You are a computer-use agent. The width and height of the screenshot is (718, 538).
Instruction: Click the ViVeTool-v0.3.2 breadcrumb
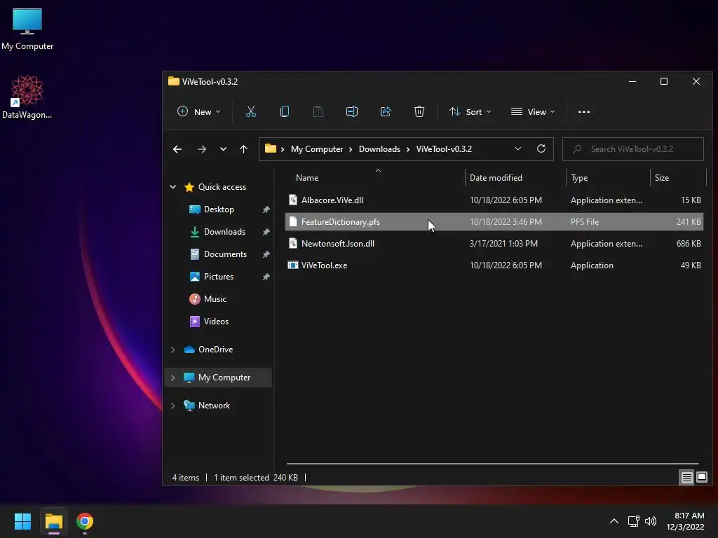pyautogui.click(x=444, y=149)
